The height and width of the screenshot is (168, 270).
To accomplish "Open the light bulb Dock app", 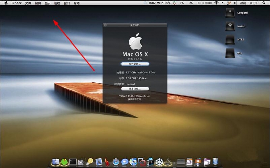I will pyautogui.click(x=90, y=162).
